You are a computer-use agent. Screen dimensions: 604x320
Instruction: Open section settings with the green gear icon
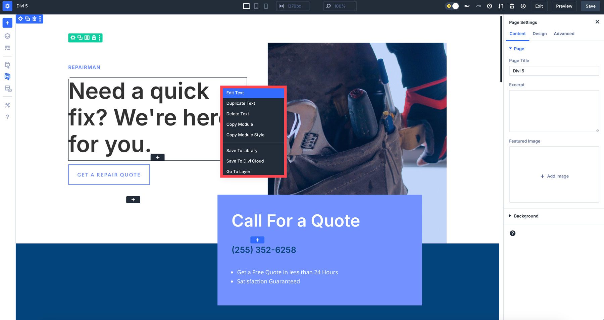coord(72,38)
